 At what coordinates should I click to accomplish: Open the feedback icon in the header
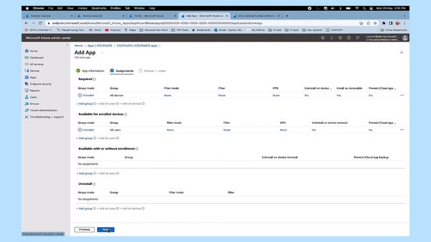[x=358, y=38]
